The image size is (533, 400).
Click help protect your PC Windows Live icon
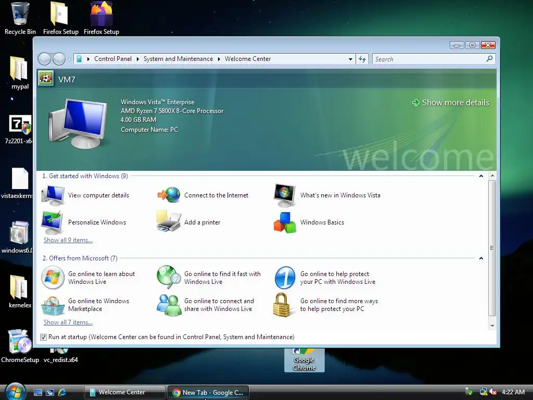tap(285, 278)
